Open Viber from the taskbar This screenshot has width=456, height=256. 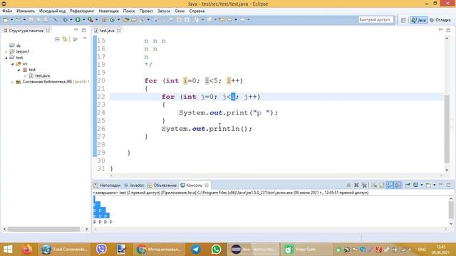[x=101, y=250]
